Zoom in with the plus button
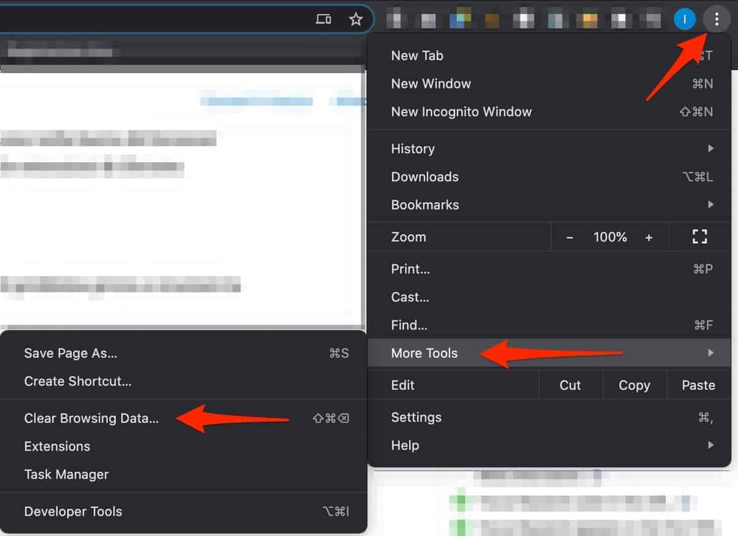The image size is (738, 536). (x=648, y=237)
